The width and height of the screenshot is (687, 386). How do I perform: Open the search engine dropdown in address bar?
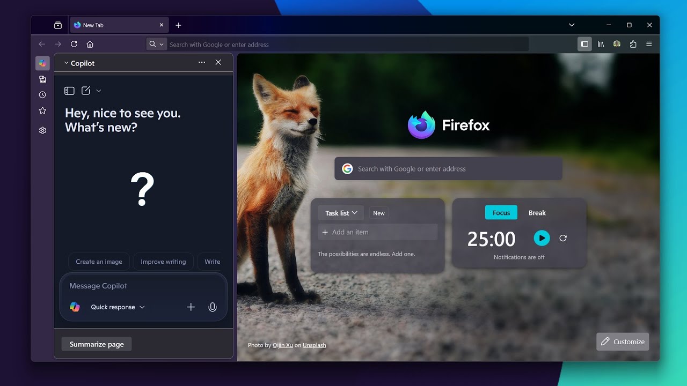tap(156, 44)
